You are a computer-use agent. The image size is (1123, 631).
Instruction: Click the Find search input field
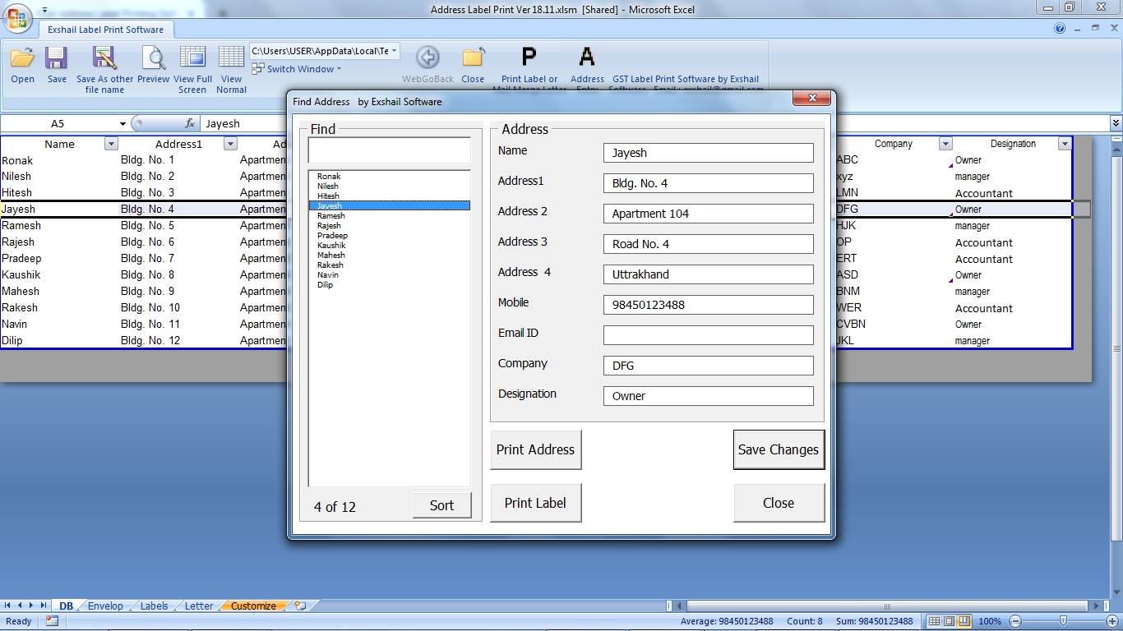coord(389,150)
